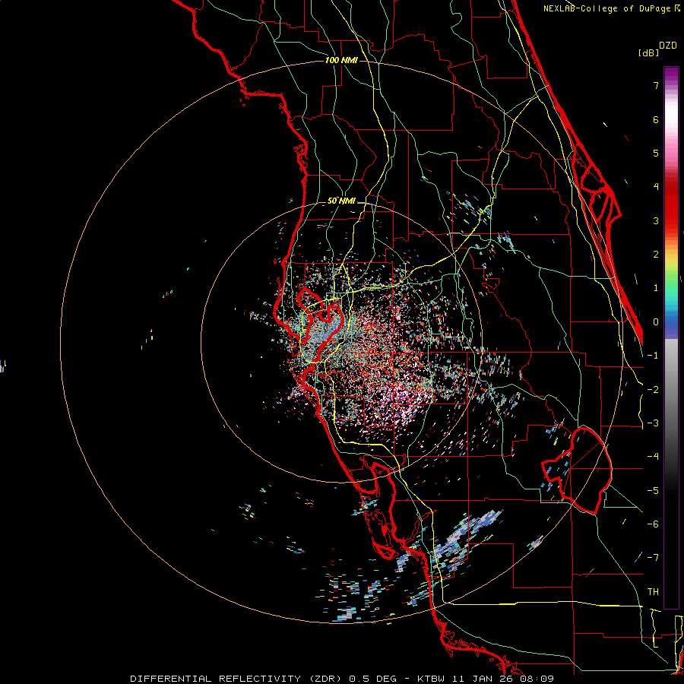Viewport: 684px width, 684px height.
Task: Pick the -6 tick label on scale
Action: [x=653, y=524]
